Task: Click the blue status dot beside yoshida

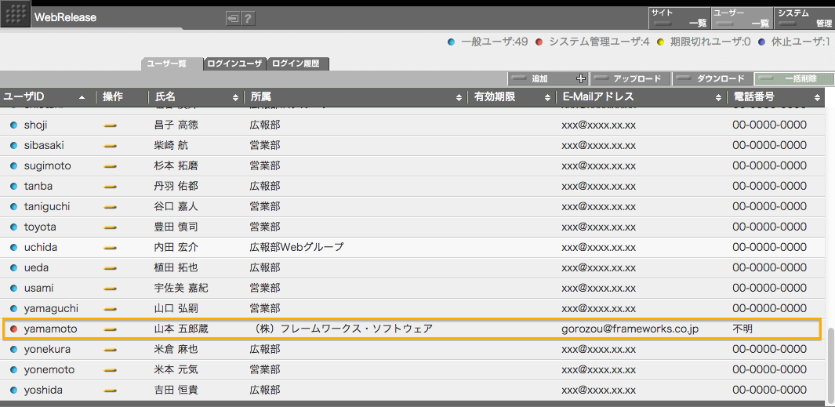Action: pos(13,391)
